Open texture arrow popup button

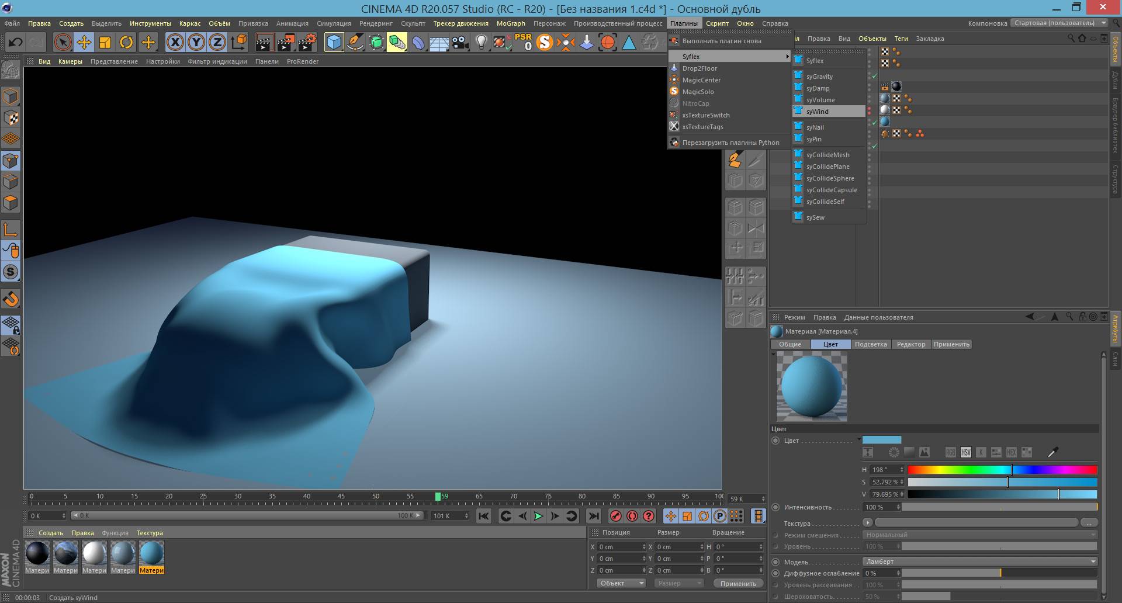pyautogui.click(x=868, y=522)
